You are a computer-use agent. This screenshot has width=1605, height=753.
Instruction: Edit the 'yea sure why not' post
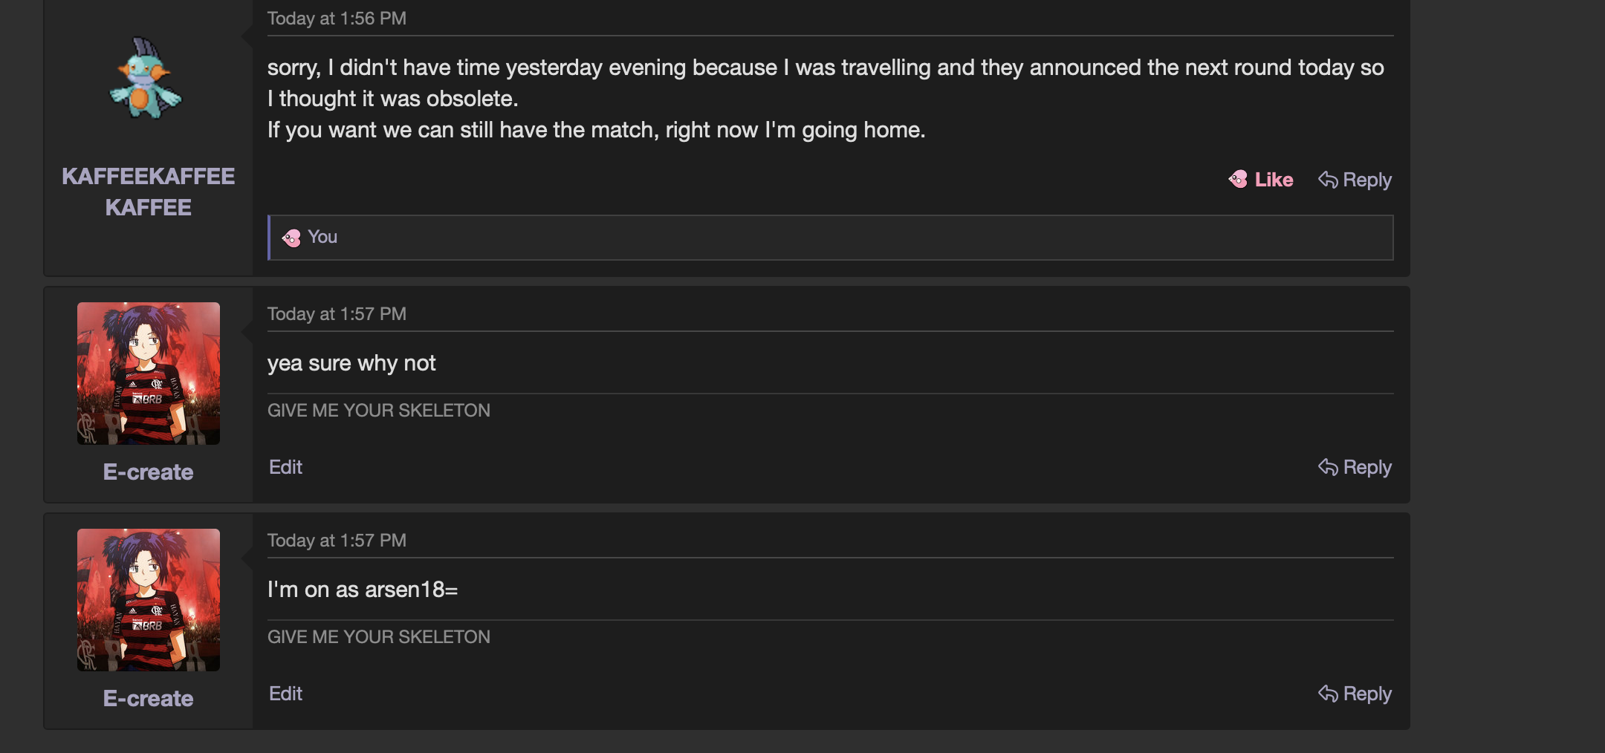(x=285, y=467)
